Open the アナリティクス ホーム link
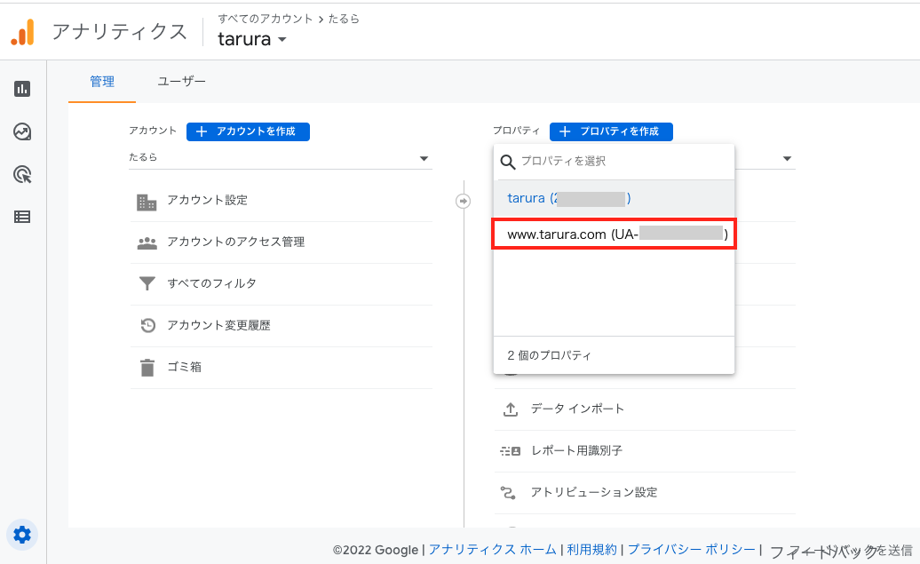 (492, 550)
